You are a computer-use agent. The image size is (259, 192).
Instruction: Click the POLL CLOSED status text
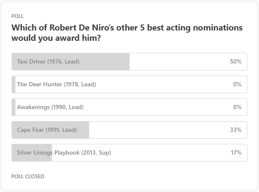[x=28, y=177]
